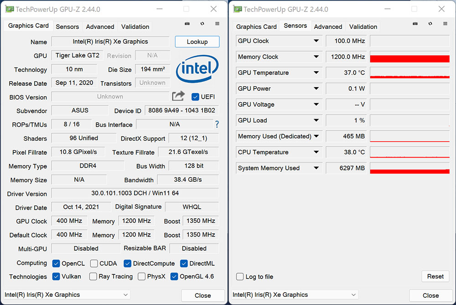Open the GPU selector dropdown in Sensors window

click(295, 295)
